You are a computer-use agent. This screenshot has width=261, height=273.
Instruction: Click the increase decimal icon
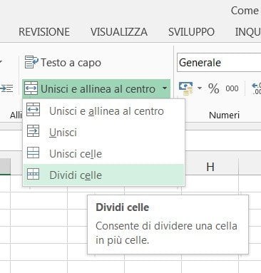tap(256, 88)
